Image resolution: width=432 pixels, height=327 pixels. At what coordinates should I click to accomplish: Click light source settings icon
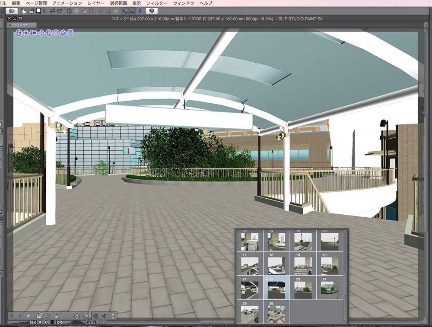point(113,315)
